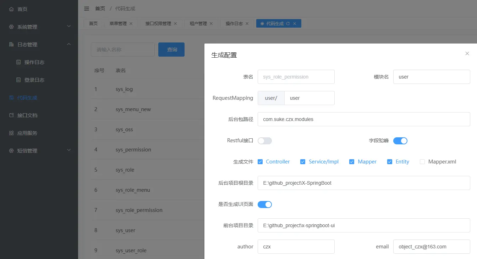Screen dimensions: 477x259
Task: Enable the Restful接口 toggle
Action: [x=265, y=140]
